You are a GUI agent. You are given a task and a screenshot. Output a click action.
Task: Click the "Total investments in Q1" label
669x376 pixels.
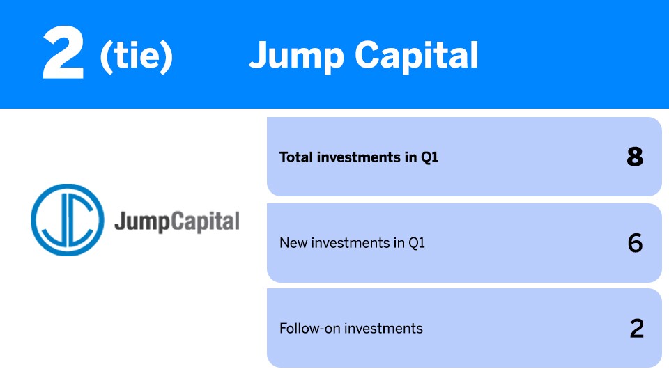[359, 157]
